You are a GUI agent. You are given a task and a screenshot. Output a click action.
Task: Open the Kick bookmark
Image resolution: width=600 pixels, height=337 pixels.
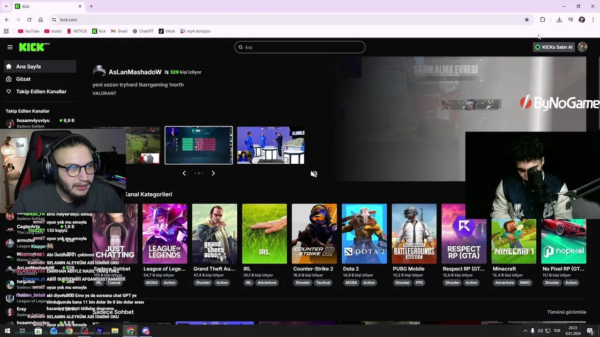99,31
